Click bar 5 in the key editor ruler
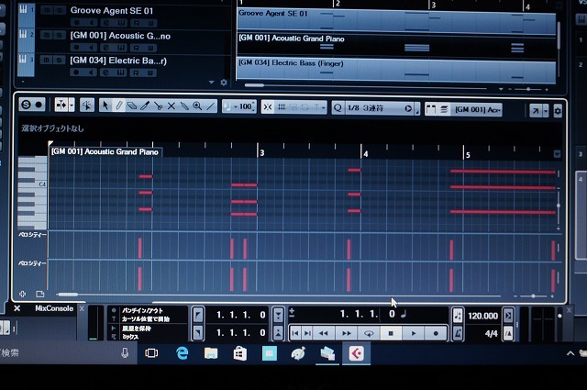Screen dimensions: 587x390 (x=468, y=155)
